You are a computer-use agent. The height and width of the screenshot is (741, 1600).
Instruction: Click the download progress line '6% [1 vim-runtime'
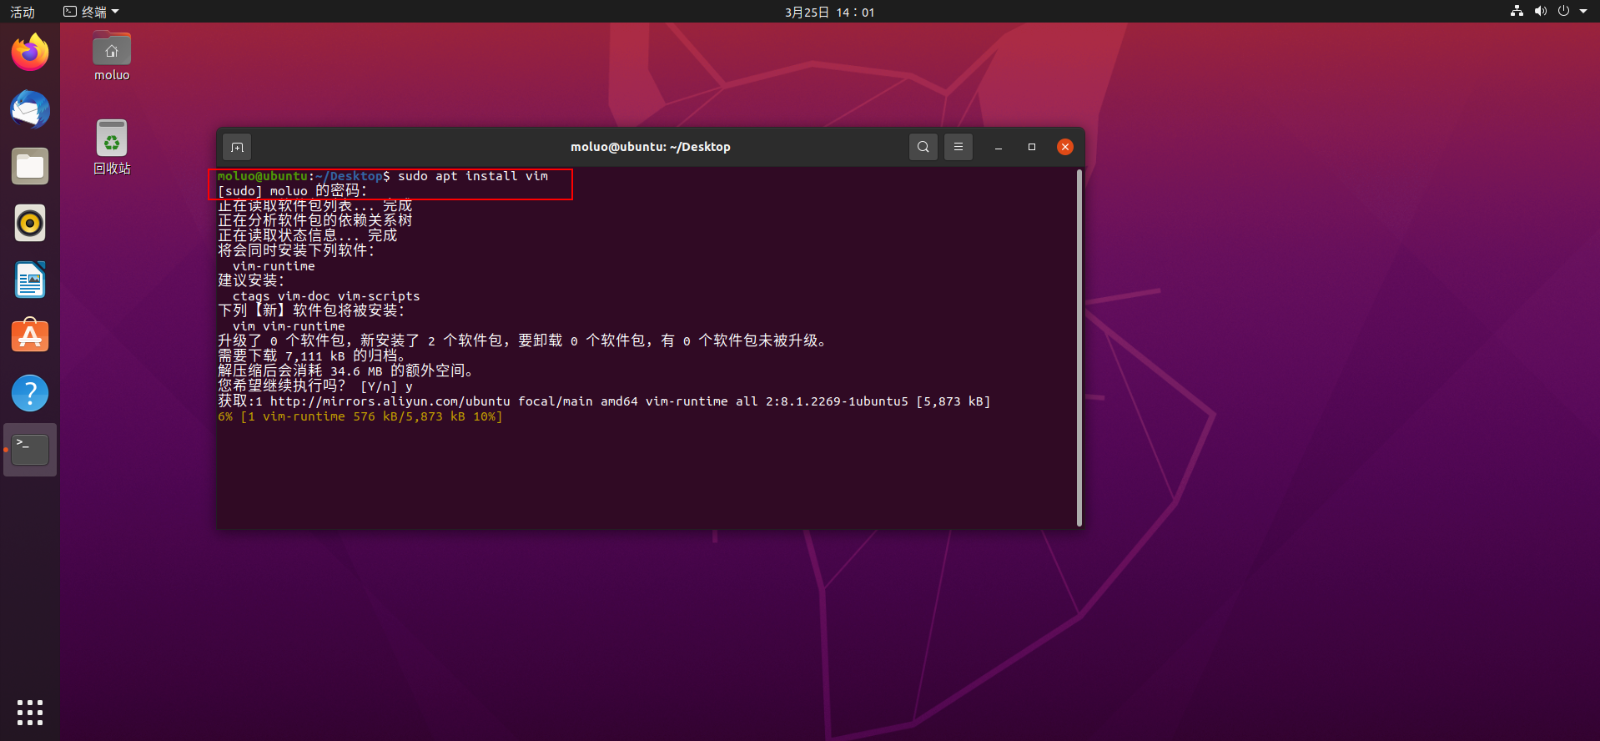pyautogui.click(x=360, y=416)
